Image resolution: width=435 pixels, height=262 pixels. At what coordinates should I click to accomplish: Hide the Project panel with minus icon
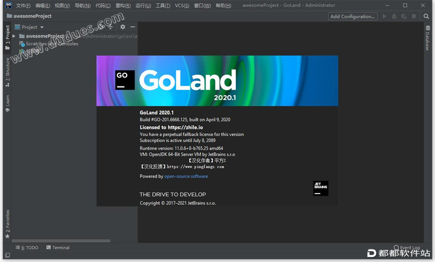click(x=133, y=27)
